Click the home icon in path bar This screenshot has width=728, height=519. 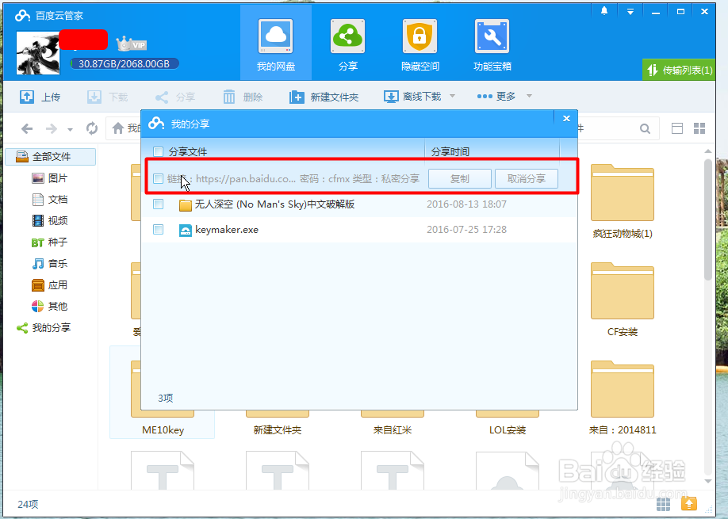coord(118,128)
